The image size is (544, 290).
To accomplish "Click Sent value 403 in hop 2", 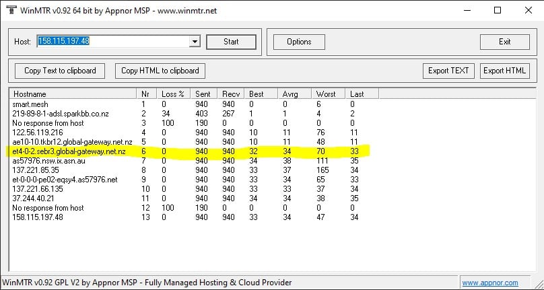I will (x=201, y=114).
